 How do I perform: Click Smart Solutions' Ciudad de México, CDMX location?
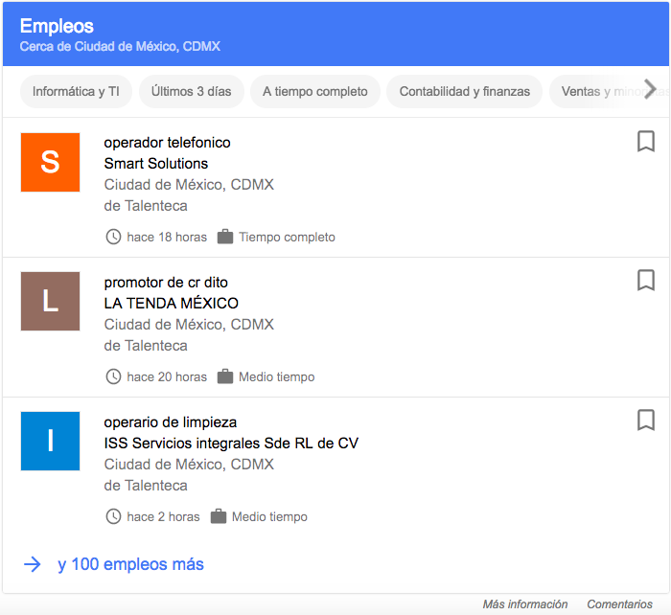(x=189, y=185)
